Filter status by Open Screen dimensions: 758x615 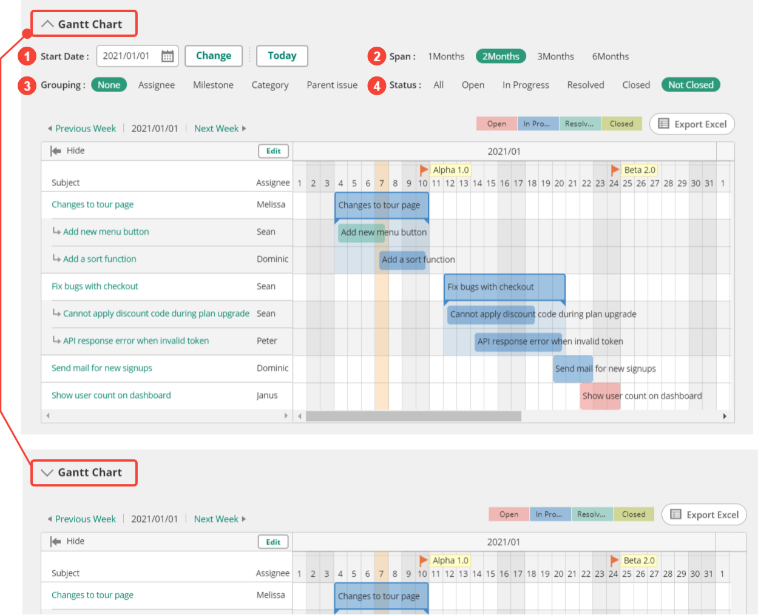(x=473, y=85)
